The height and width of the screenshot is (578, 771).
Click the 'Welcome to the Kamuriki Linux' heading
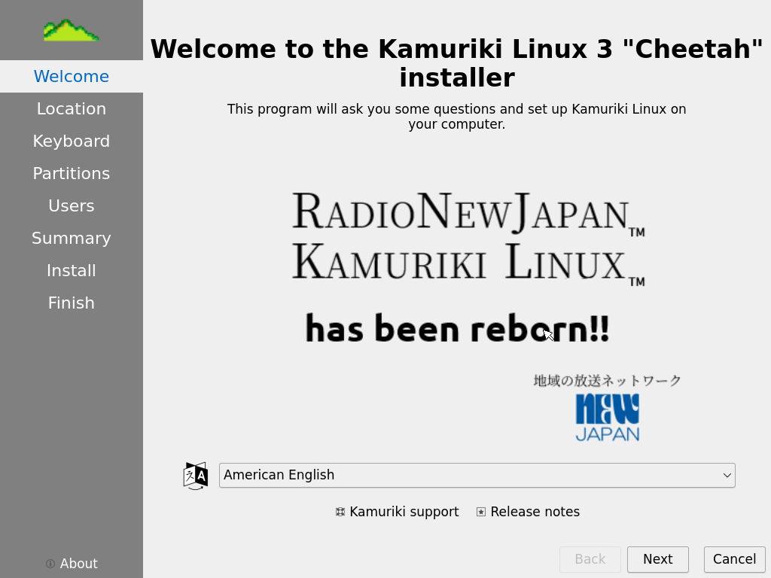click(x=457, y=63)
